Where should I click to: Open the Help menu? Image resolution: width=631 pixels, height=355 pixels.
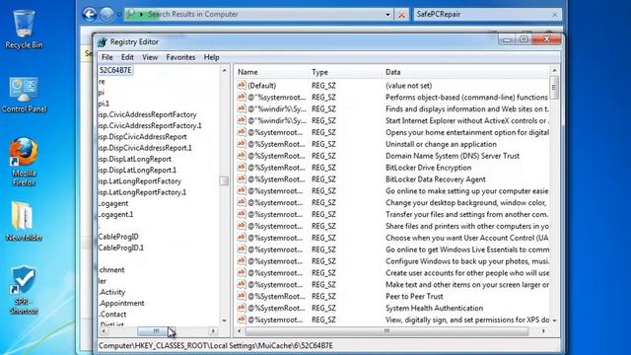211,57
